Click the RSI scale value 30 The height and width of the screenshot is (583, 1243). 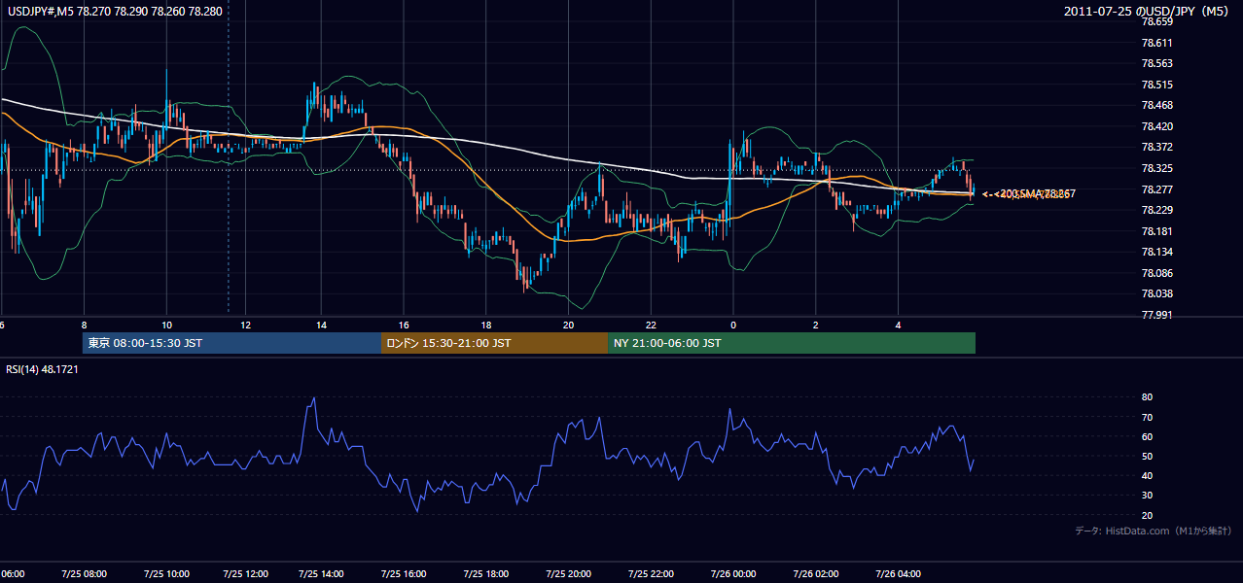pyautogui.click(x=1147, y=495)
